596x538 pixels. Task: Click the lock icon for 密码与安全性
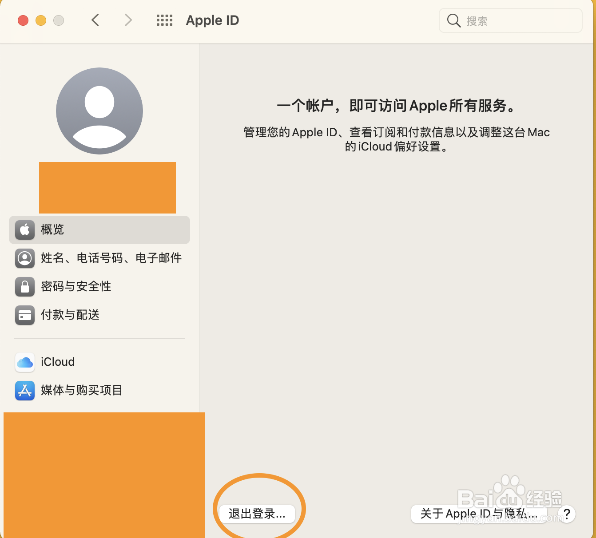pos(25,286)
